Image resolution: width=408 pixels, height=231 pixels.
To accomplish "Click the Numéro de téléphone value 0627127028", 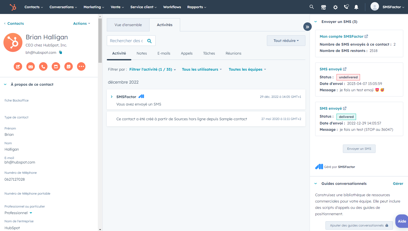I will click(15, 179).
